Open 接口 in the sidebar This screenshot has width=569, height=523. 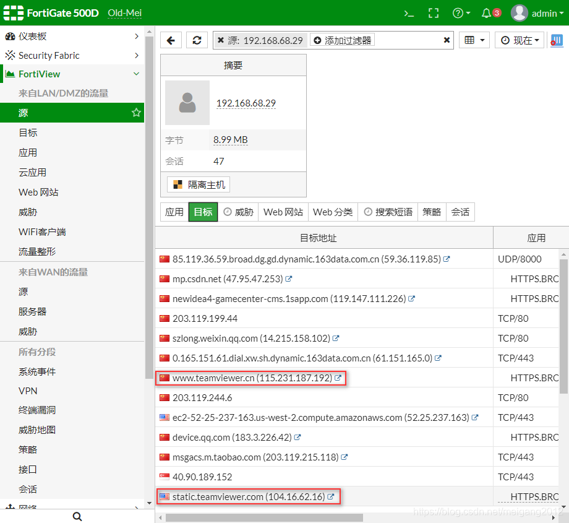pyautogui.click(x=28, y=469)
